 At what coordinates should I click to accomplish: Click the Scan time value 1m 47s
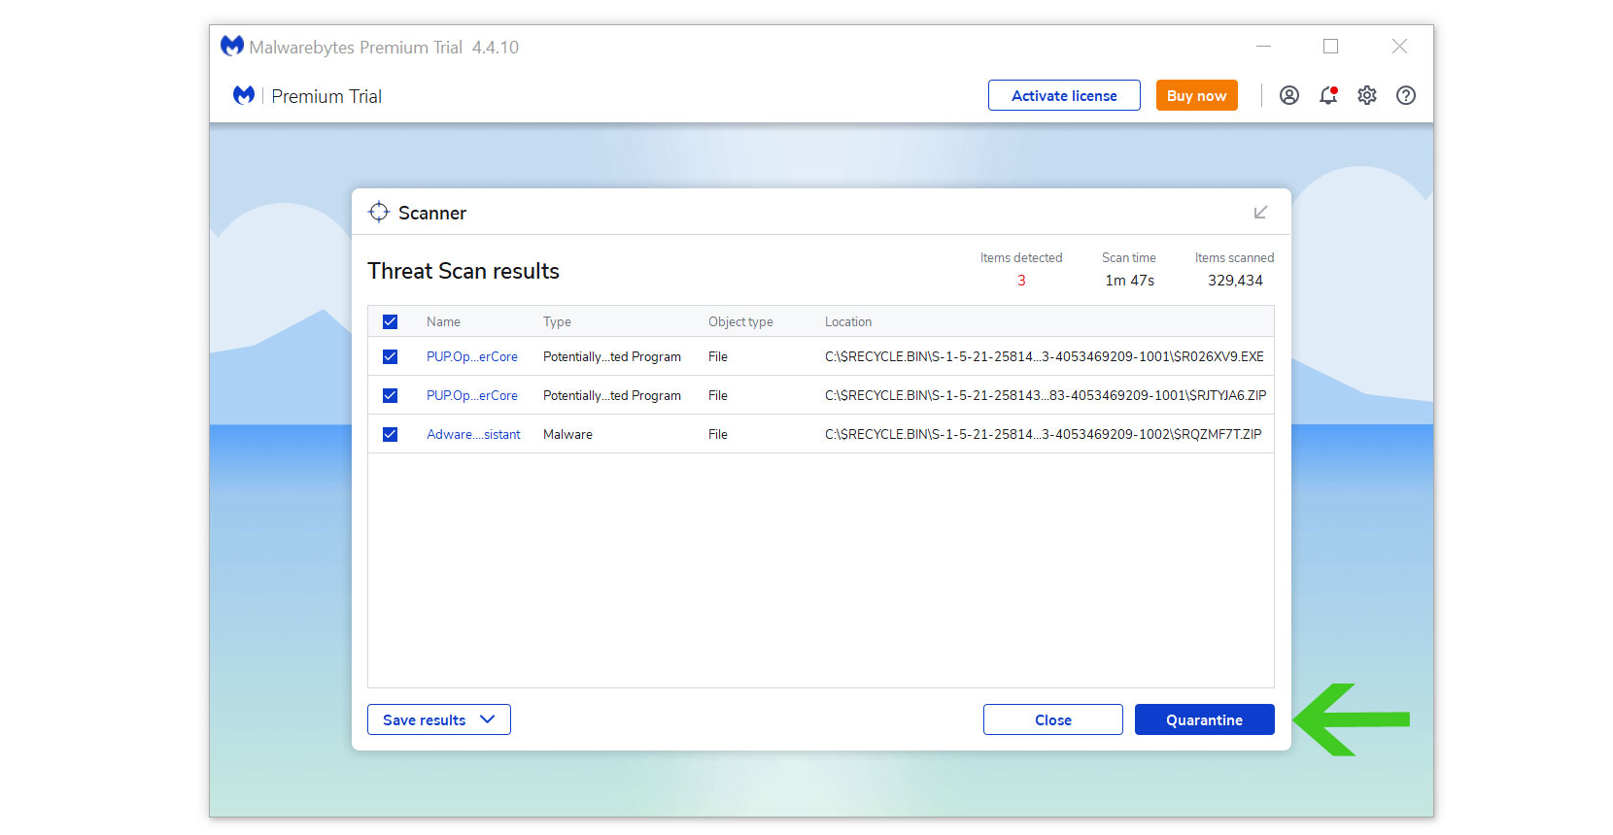pyautogui.click(x=1129, y=280)
